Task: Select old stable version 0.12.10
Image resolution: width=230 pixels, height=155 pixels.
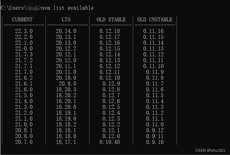Action: [110, 78]
